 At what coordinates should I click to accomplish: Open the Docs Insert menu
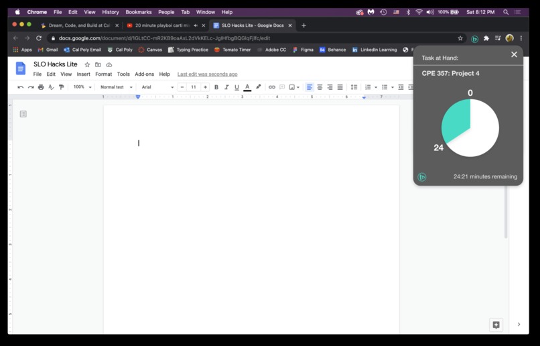[83, 74]
